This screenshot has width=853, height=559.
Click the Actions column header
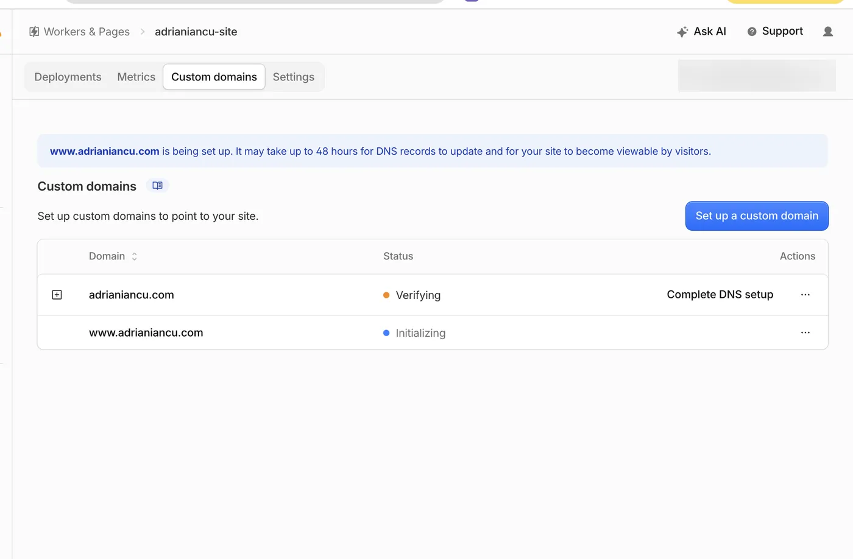pos(797,256)
